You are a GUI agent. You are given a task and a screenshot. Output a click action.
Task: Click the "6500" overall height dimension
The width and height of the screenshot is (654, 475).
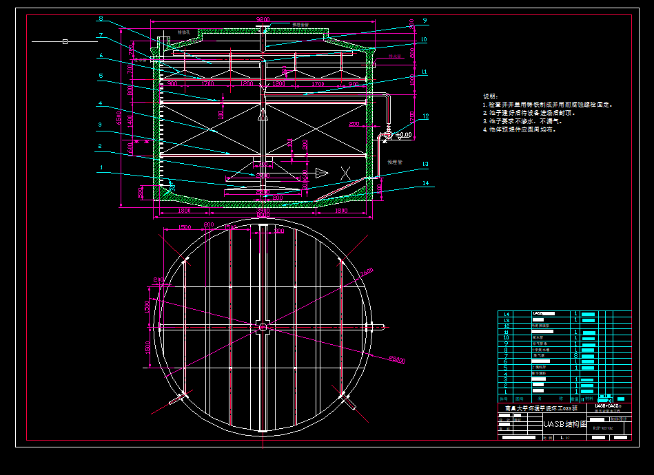(119, 118)
